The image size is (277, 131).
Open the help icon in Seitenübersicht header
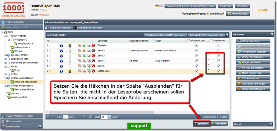[x=227, y=35]
